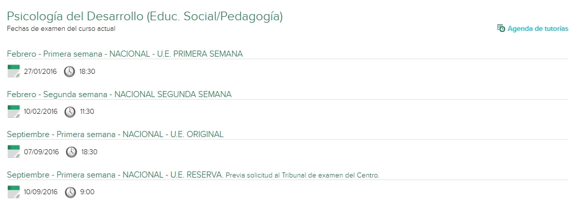
Task: Click the clock icon beside 11:30
Action: 70,111
